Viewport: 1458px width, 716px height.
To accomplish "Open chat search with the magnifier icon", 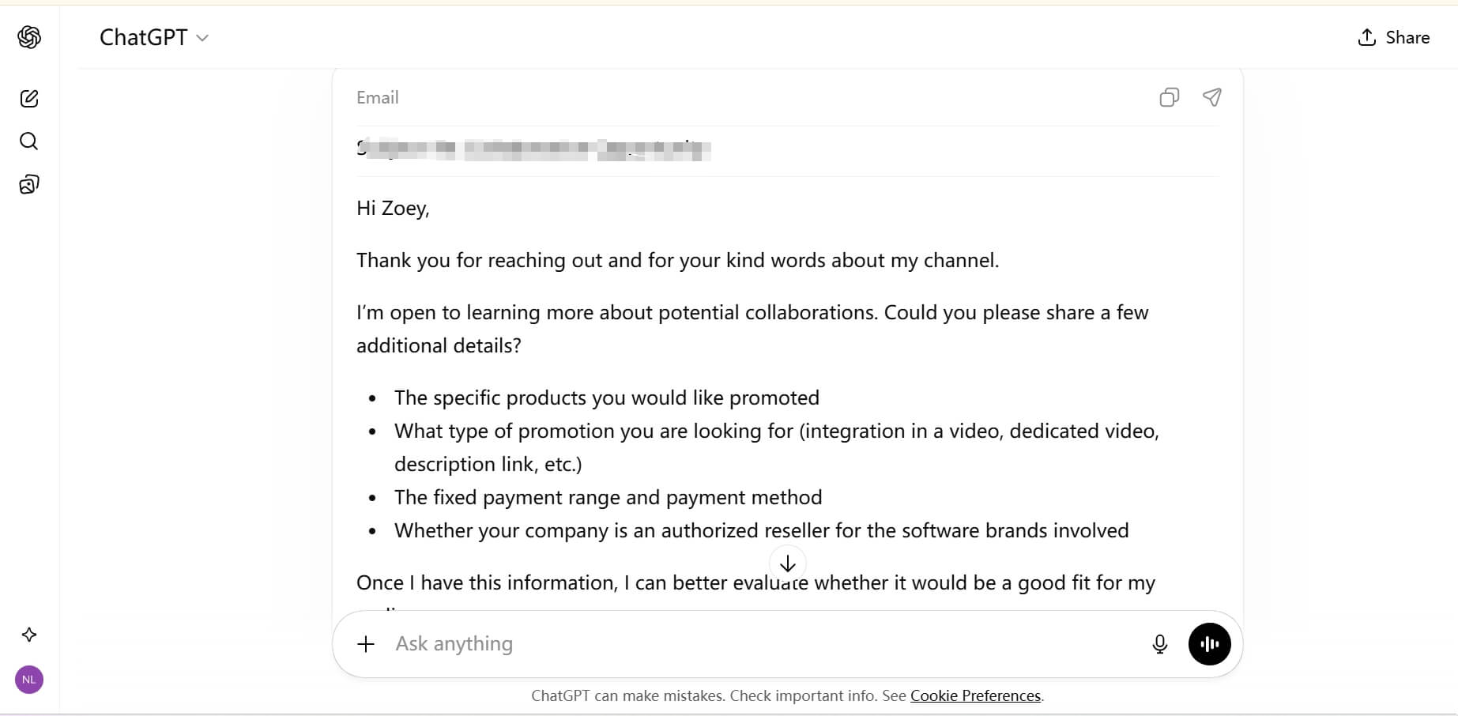I will tap(29, 141).
